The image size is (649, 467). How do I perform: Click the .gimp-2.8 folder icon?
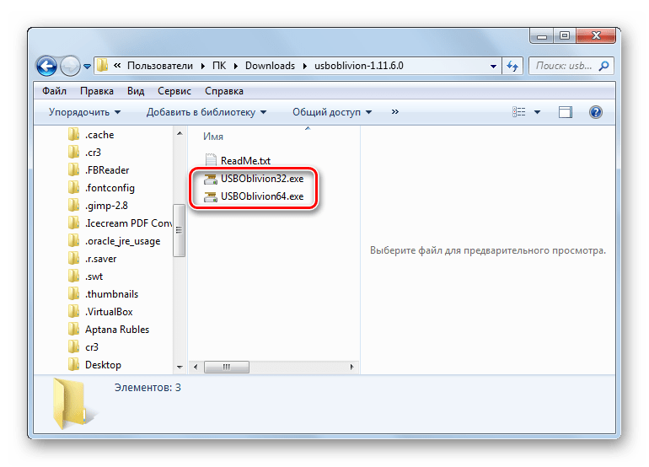(x=73, y=205)
